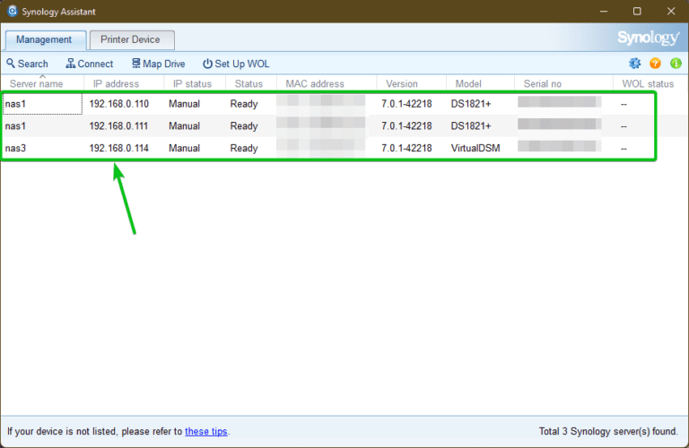Viewport: 689px width, 448px height.
Task: Click the nas1 name in the 192.168.0.111 row
Action: tap(15, 126)
